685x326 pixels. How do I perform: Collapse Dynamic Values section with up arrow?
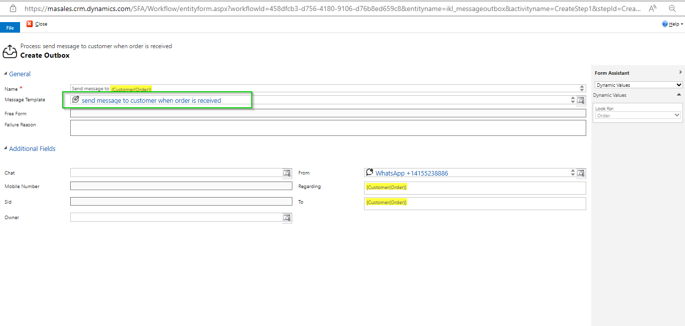679,95
